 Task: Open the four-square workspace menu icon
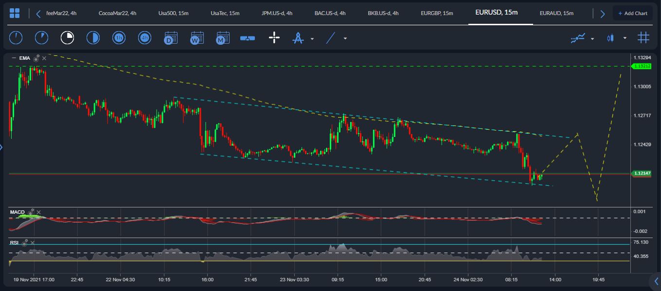[x=15, y=13]
